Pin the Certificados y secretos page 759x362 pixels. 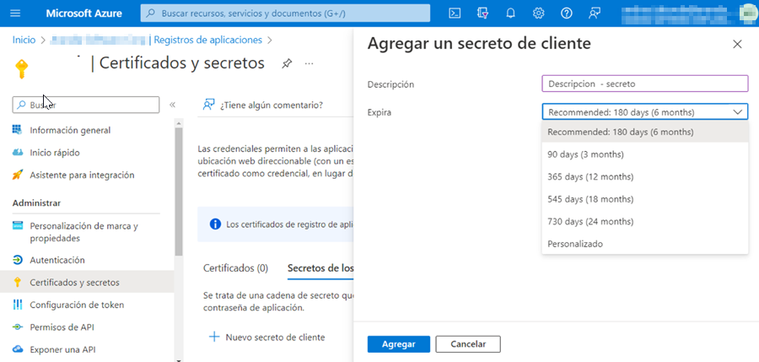tap(287, 63)
